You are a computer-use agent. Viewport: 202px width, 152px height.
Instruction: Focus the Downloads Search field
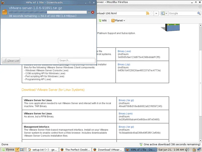77,61
